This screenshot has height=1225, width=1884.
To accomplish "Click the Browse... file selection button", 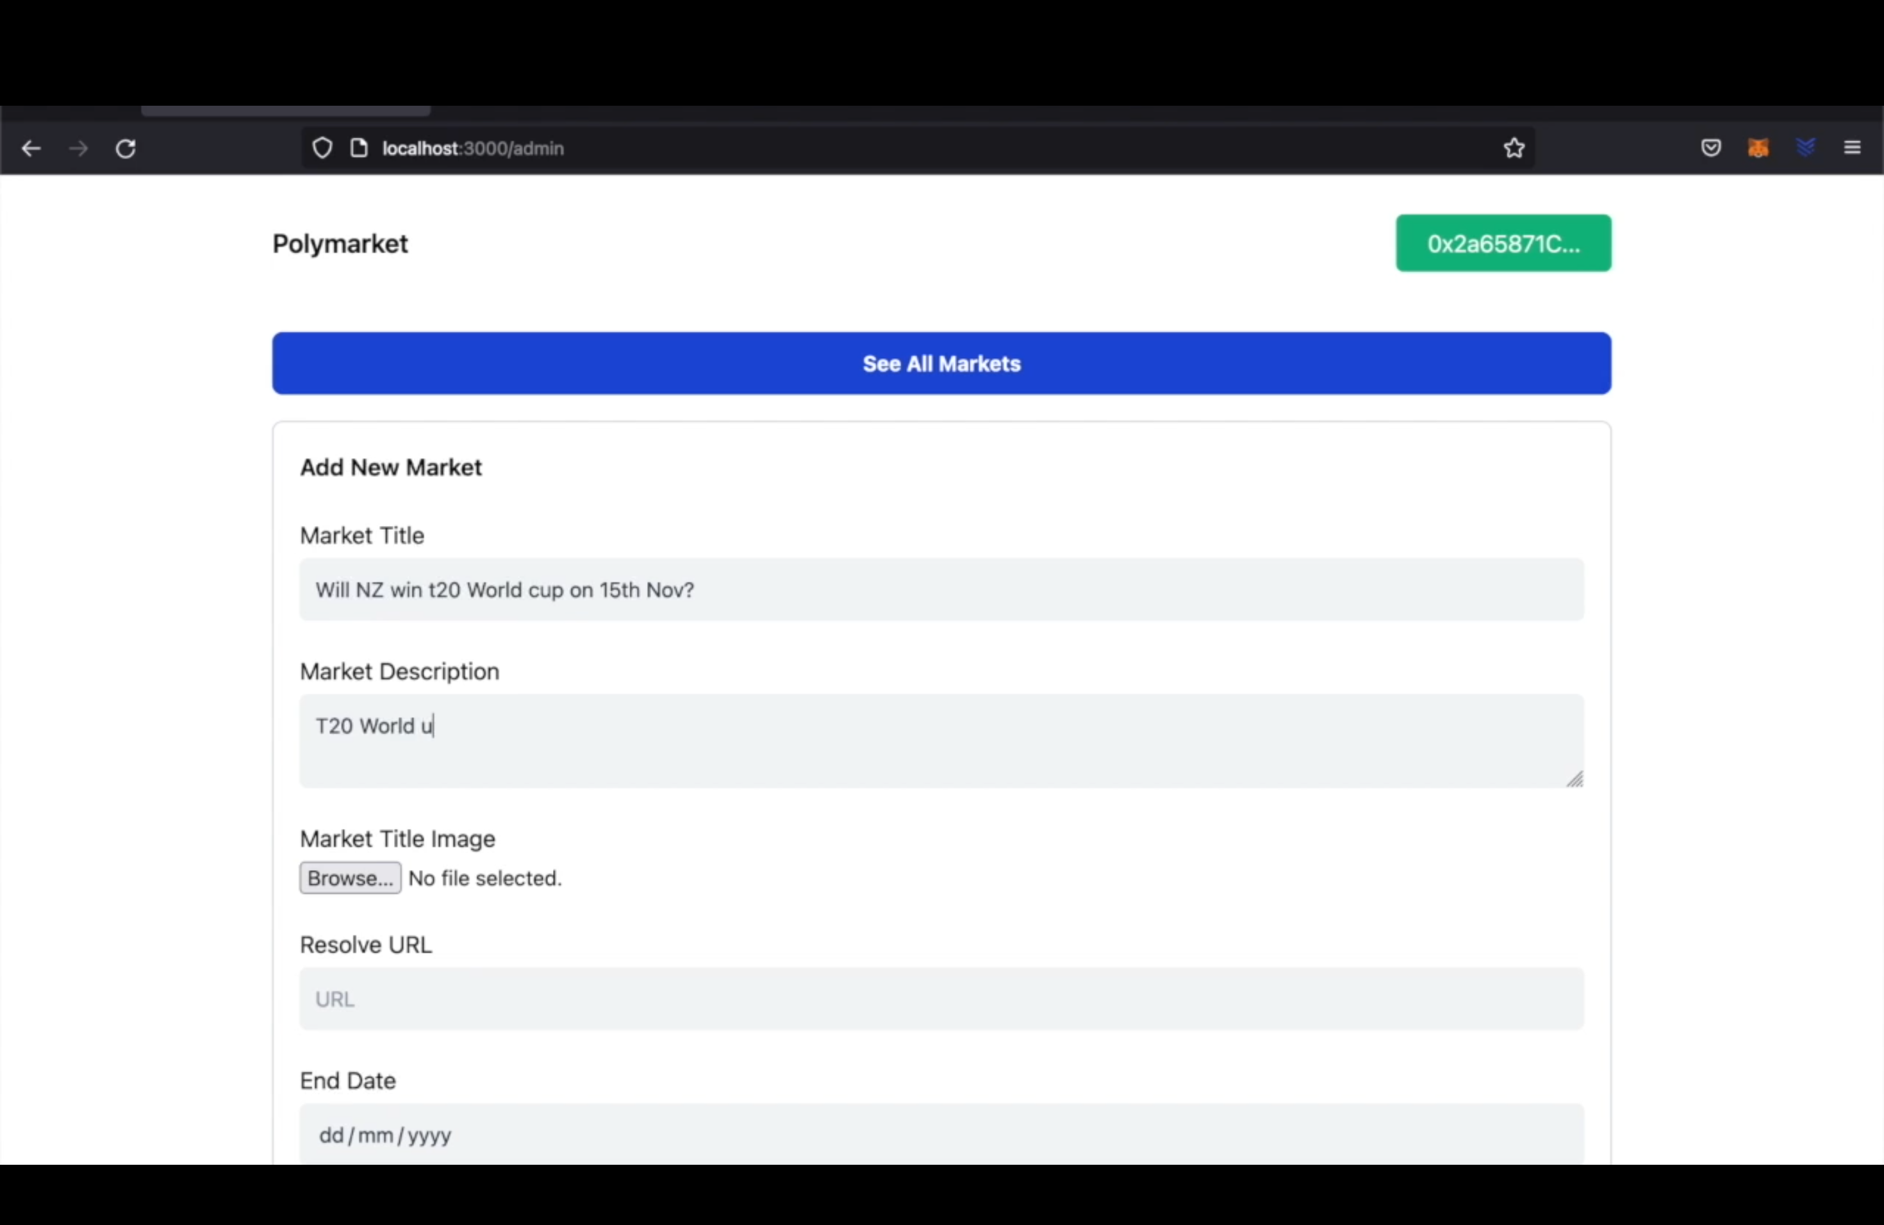I will tap(349, 878).
